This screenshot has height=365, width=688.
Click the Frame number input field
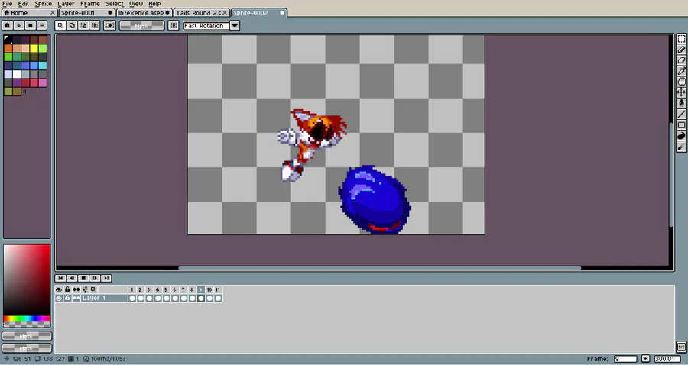(x=625, y=358)
